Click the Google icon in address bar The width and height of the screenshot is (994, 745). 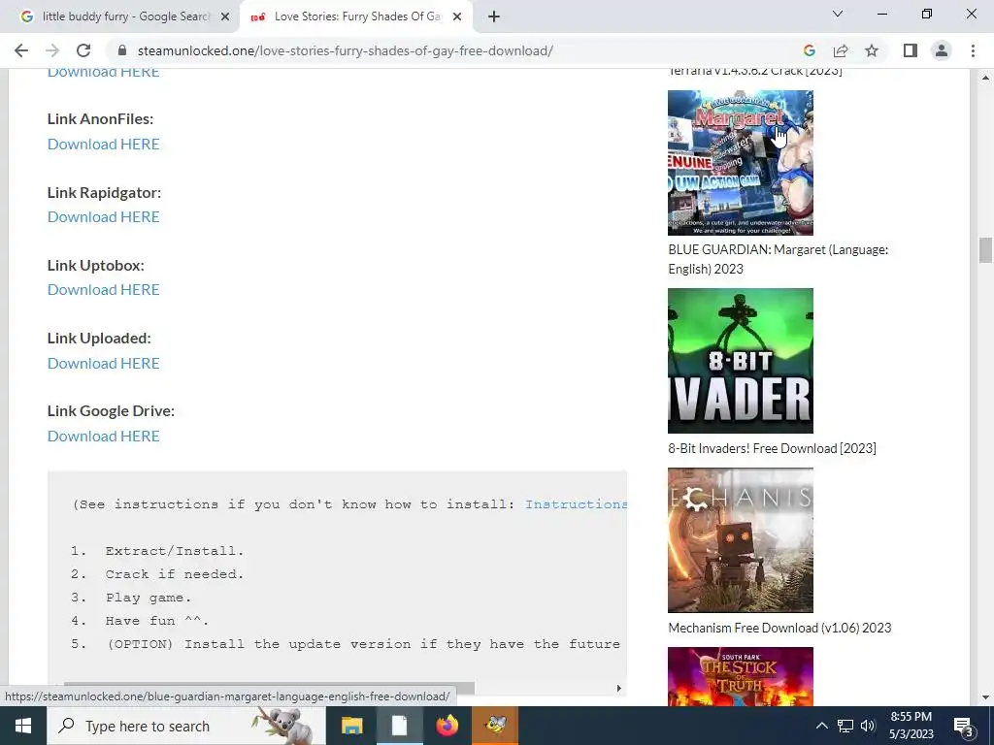tap(809, 50)
